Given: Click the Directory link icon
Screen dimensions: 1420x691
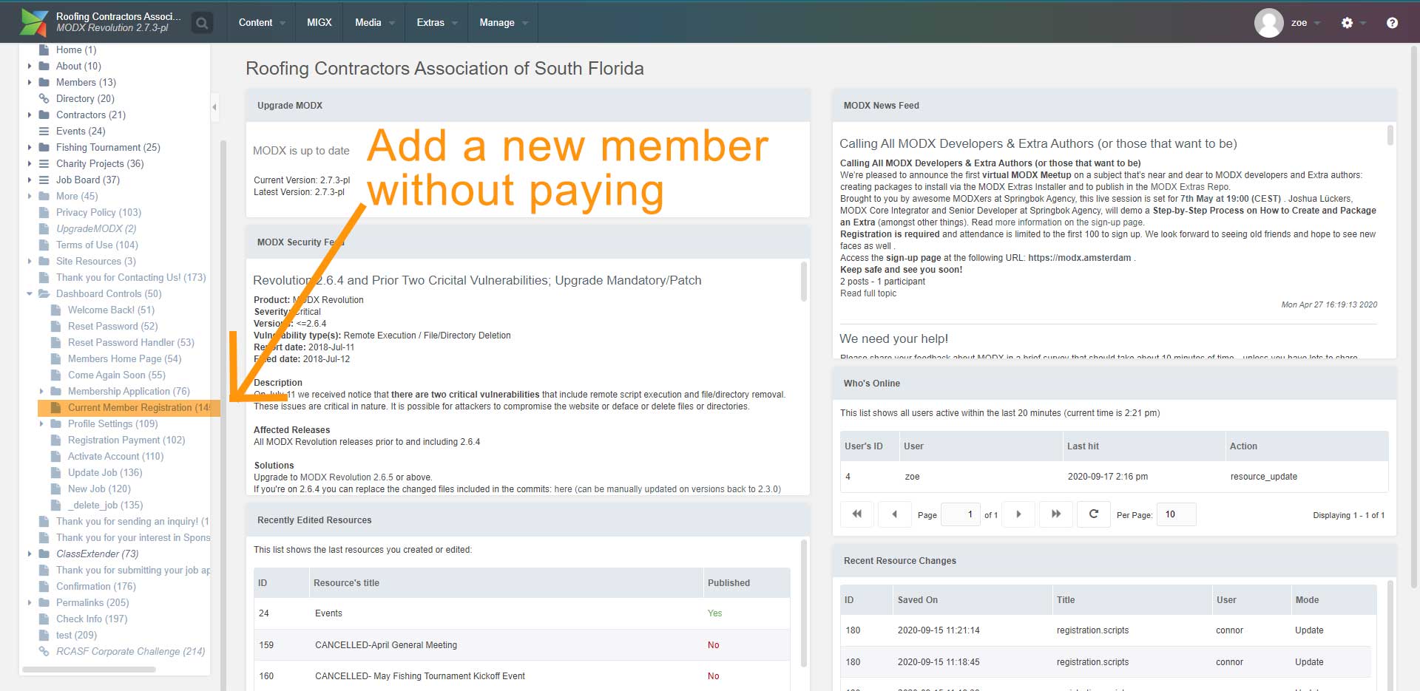Looking at the screenshot, I should coord(44,99).
